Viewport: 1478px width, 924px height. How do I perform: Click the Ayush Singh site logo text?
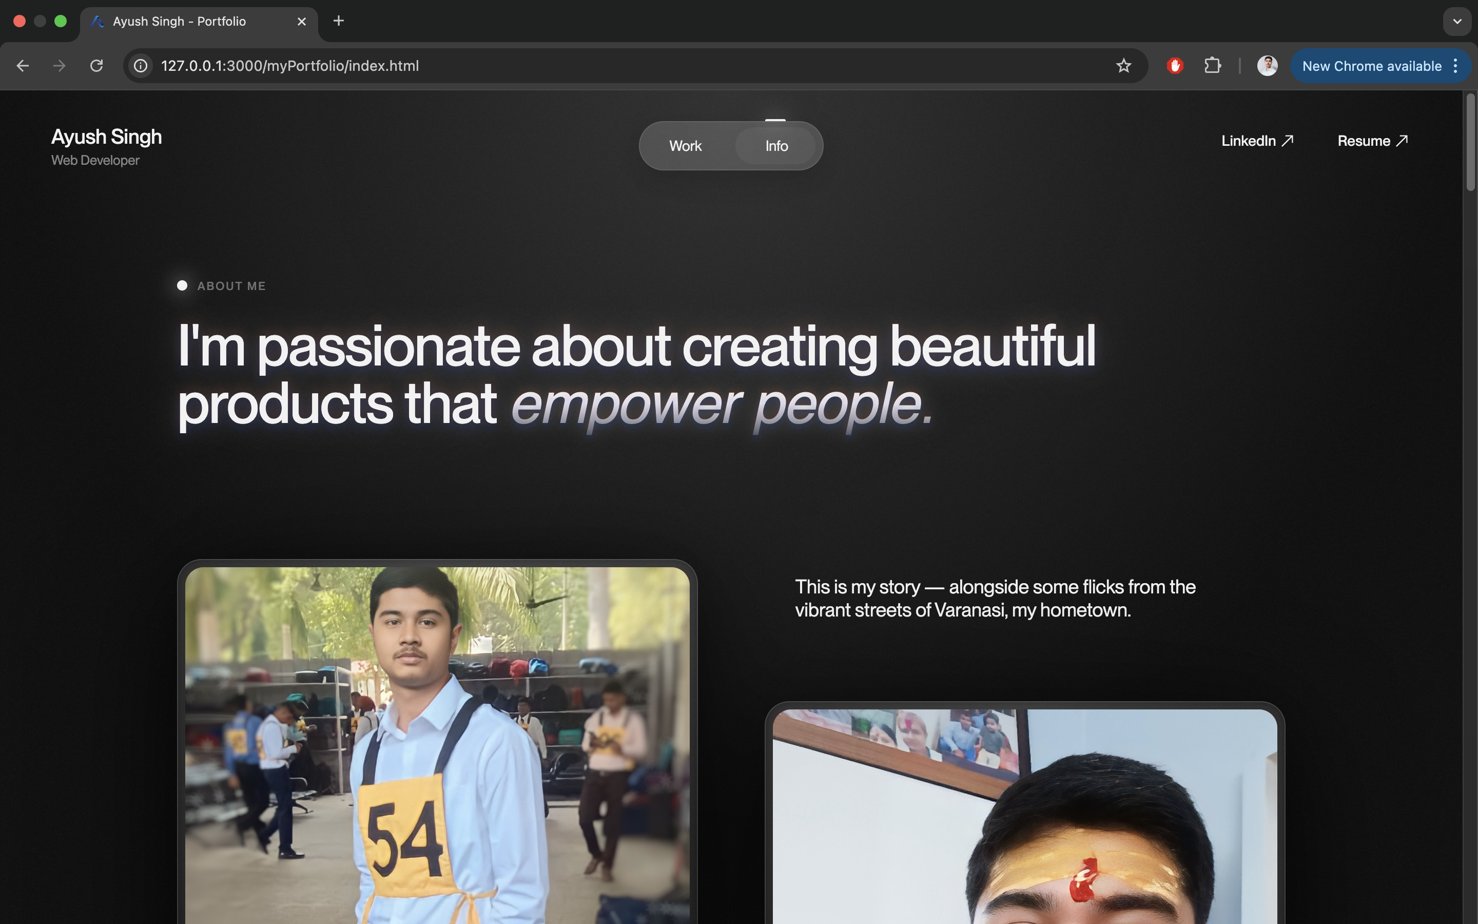coord(106,137)
